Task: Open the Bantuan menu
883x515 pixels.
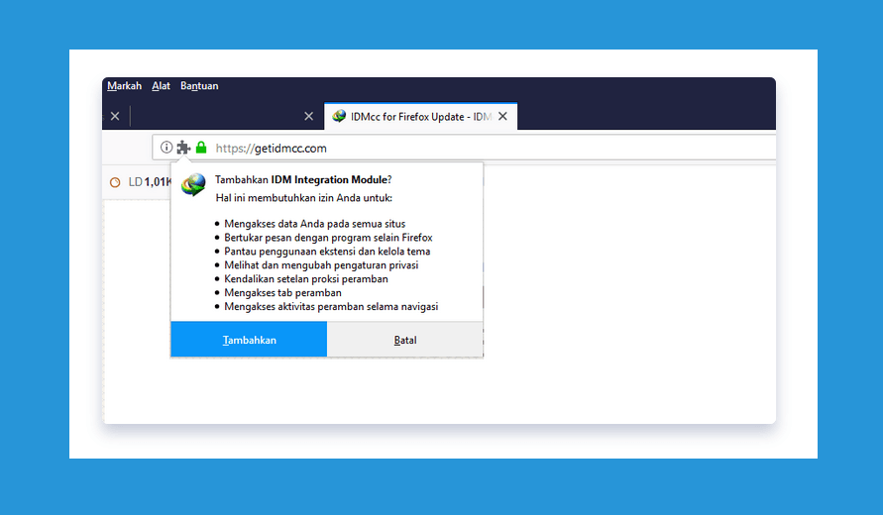Action: [199, 86]
